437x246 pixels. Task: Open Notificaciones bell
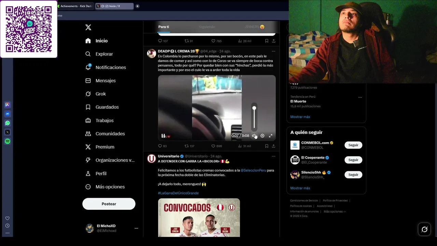[x=106, y=67]
